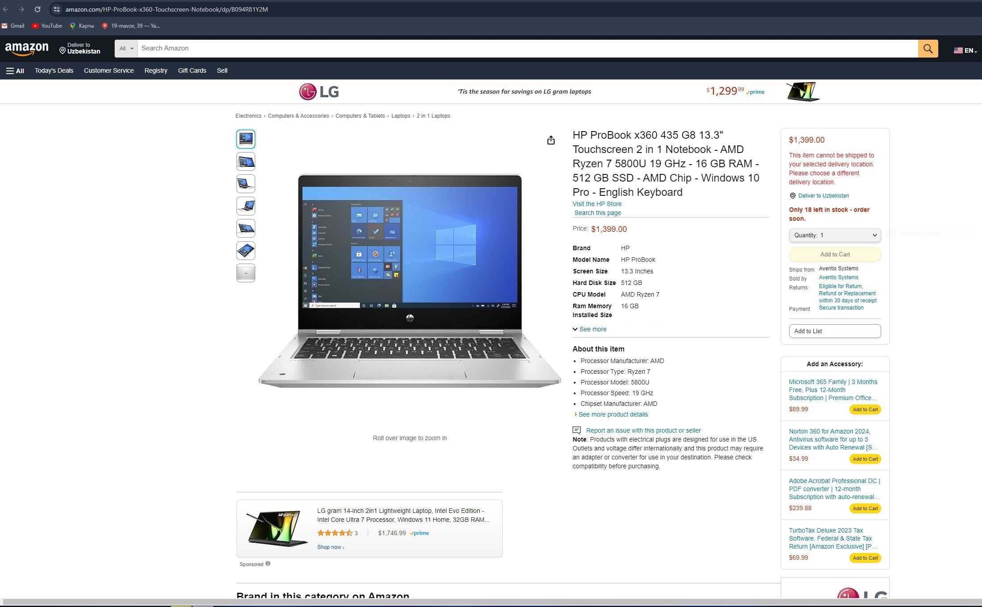Image resolution: width=982 pixels, height=607 pixels.
Task: Open the Add to List dropdown
Action: [x=835, y=331]
